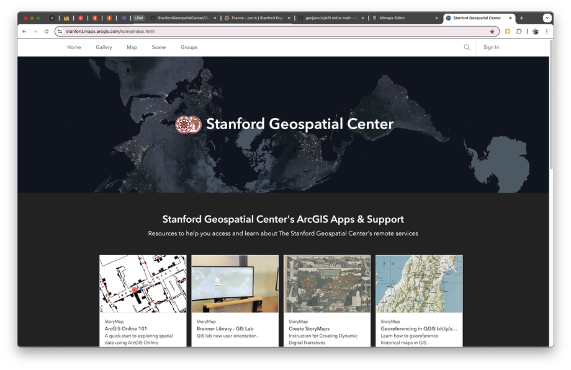
Task: Open ArcGIS Online 101 card thumbnail
Action: tap(143, 284)
